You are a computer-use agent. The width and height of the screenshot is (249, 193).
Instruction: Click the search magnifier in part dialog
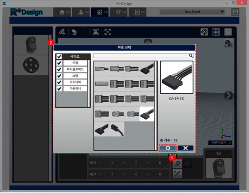[x=191, y=55]
